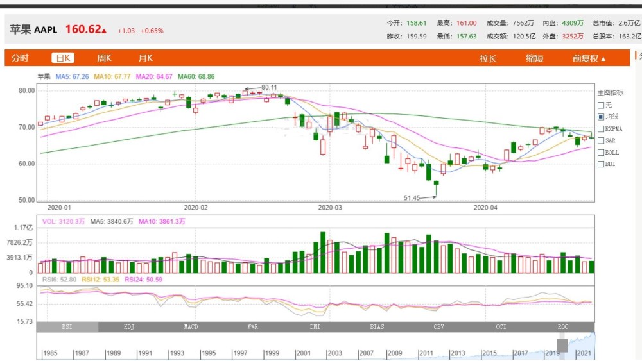Open the 前复权 adjustment dropdown
The width and height of the screenshot is (642, 361).
[589, 58]
